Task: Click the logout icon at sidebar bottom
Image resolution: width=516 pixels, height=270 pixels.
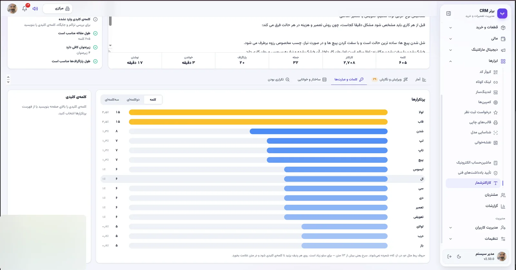Action: (449, 256)
